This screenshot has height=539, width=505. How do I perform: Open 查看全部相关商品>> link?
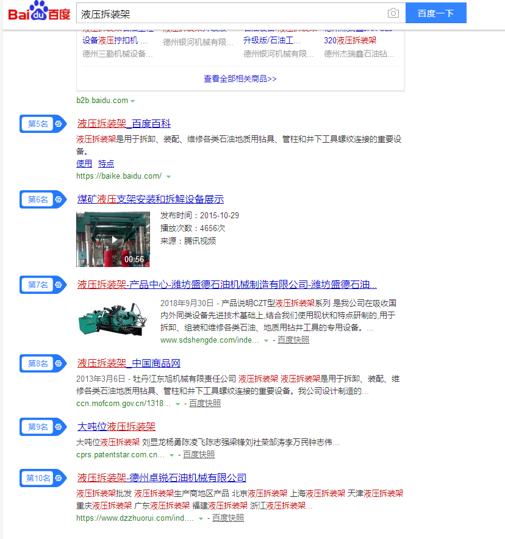tap(240, 79)
